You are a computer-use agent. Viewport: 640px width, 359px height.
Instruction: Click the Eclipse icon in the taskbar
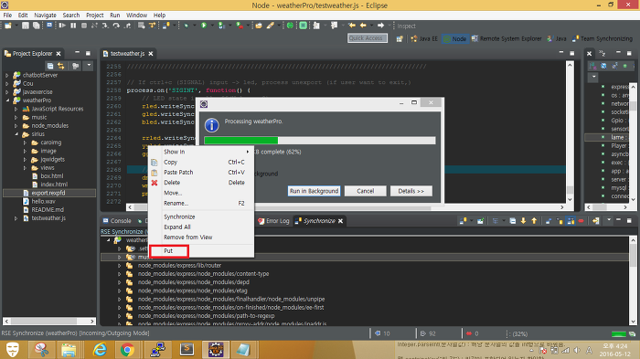216,350
